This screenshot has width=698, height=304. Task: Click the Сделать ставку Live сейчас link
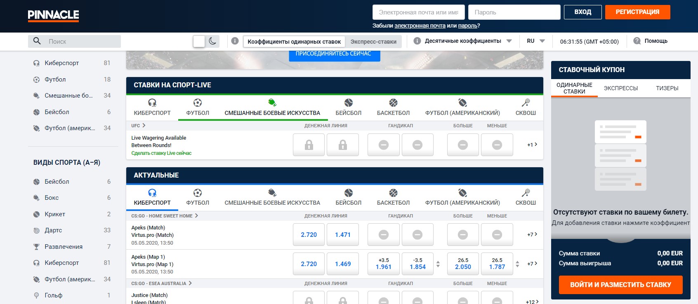[161, 153]
